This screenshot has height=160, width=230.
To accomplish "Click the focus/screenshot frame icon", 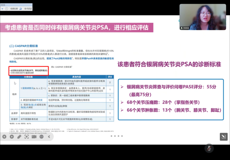I will point(26,137).
